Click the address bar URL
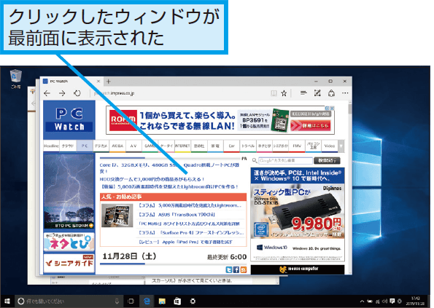434x308 pixels. pyautogui.click(x=114, y=93)
